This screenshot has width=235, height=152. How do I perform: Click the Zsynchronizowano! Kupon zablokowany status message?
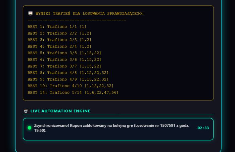[x=112, y=128]
